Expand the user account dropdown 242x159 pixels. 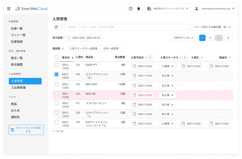click(233, 8)
